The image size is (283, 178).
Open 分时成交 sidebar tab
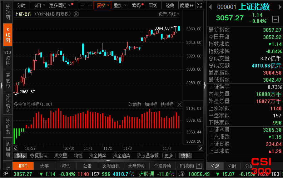8,103
